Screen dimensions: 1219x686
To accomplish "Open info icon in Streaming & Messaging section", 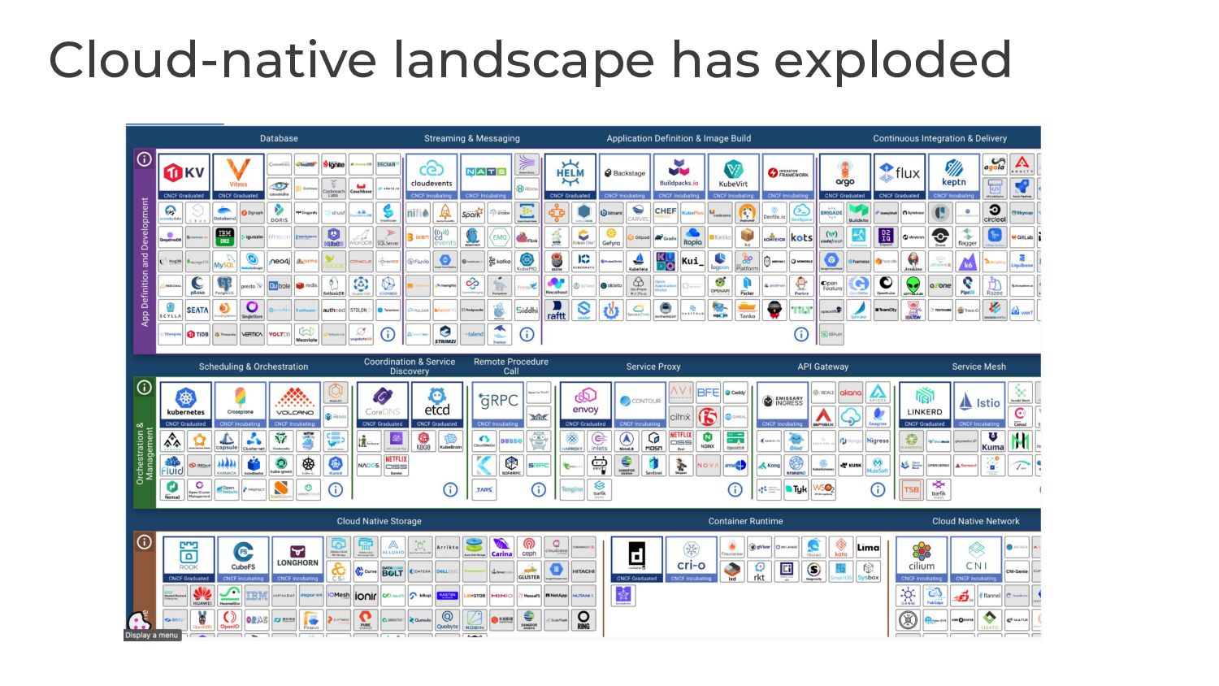I will (x=527, y=334).
